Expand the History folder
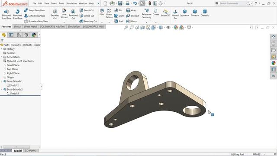This screenshot has height=156, width=277. click(1, 49)
